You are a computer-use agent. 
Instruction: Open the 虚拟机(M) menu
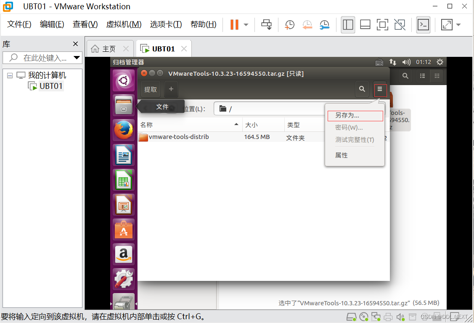click(124, 24)
